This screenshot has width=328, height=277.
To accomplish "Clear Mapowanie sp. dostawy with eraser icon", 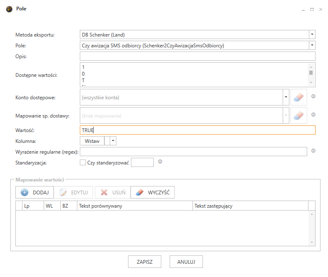I will click(298, 115).
